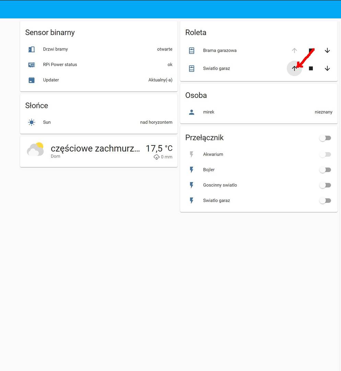Click the Swiatlo garaz flash icon in Przełącznik

[x=192, y=200]
